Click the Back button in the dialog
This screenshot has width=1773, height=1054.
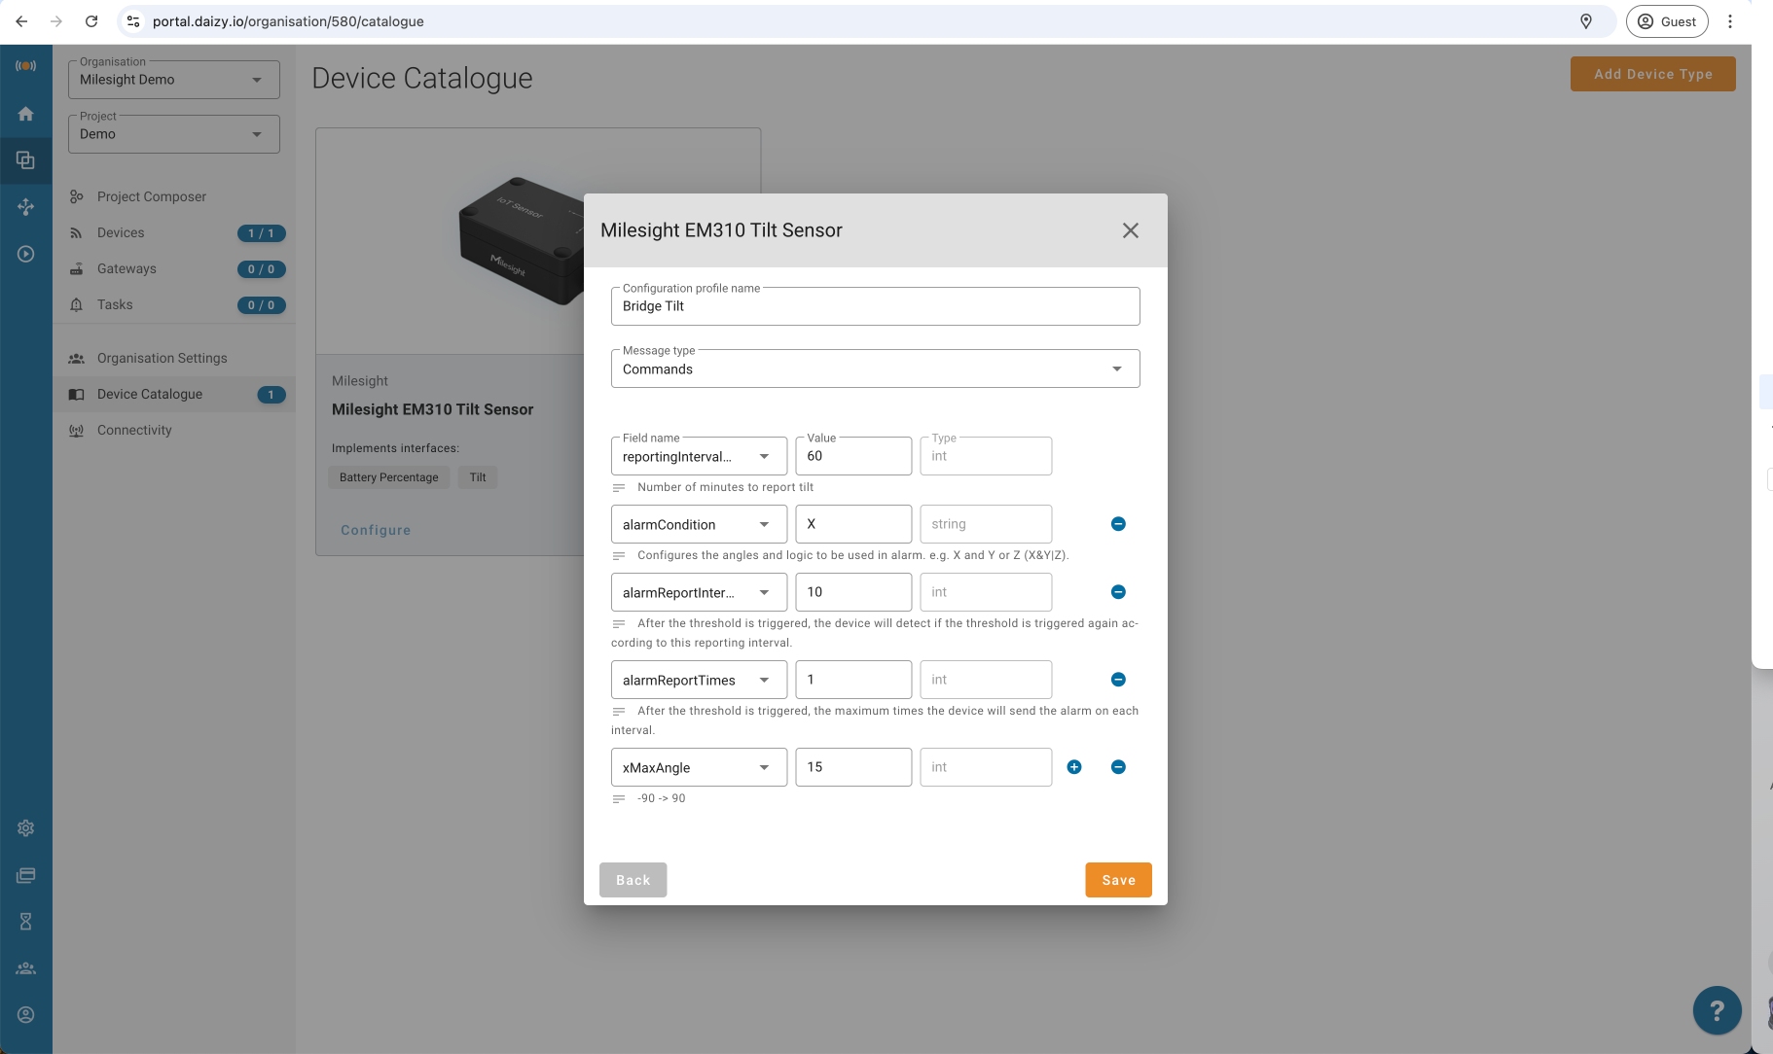(x=633, y=880)
